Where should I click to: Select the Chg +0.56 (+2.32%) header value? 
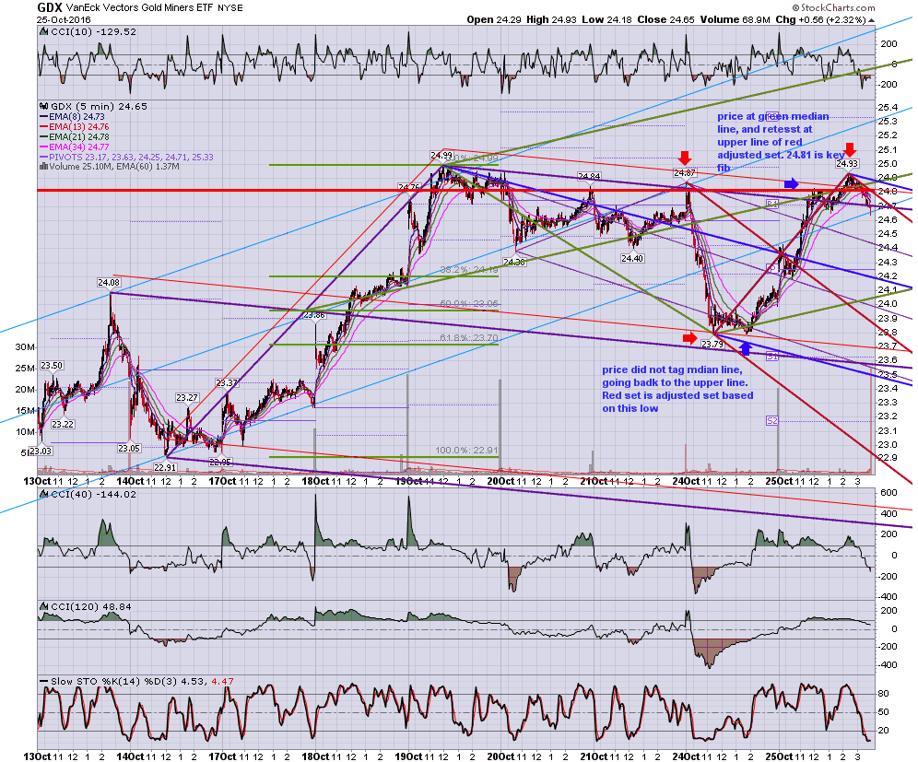pyautogui.click(x=820, y=20)
